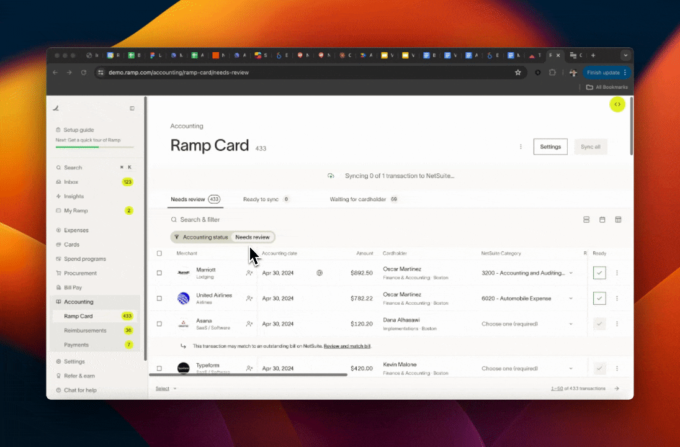Image resolution: width=680 pixels, height=447 pixels.
Task: Click the Sync all button
Action: [590, 147]
